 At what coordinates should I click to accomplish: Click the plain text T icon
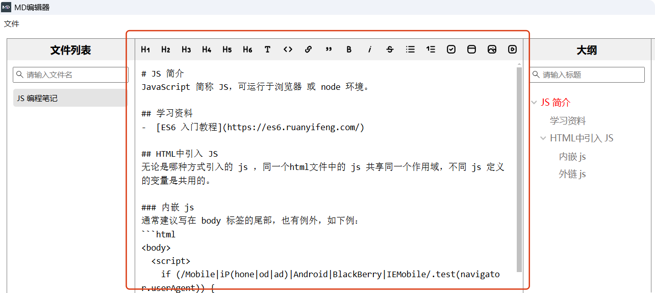[268, 50]
